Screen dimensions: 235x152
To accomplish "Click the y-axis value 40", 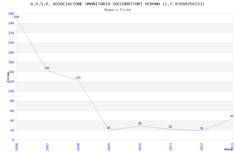I will 12,120.
